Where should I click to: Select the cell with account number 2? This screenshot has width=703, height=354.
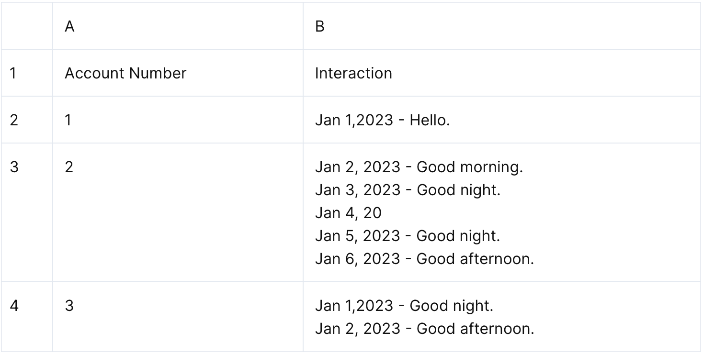69,167
